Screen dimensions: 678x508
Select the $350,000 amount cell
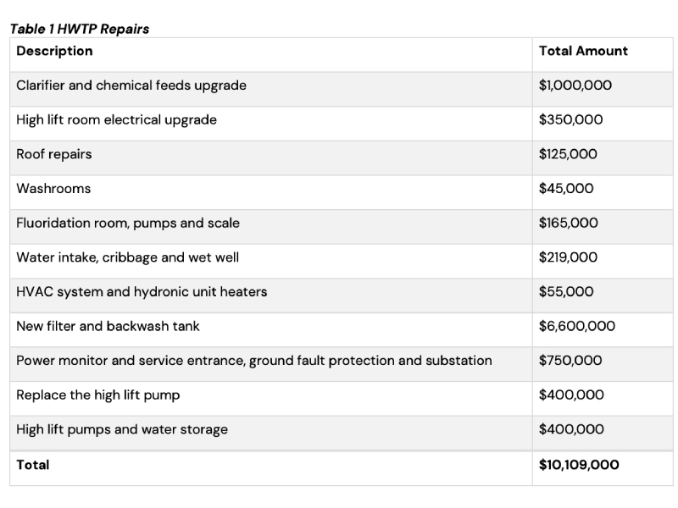(x=570, y=120)
